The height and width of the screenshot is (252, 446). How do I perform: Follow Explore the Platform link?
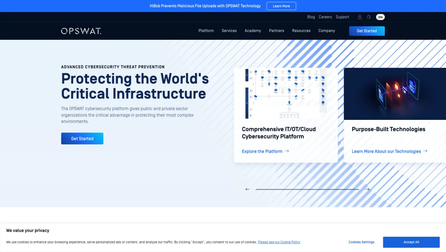265,151
